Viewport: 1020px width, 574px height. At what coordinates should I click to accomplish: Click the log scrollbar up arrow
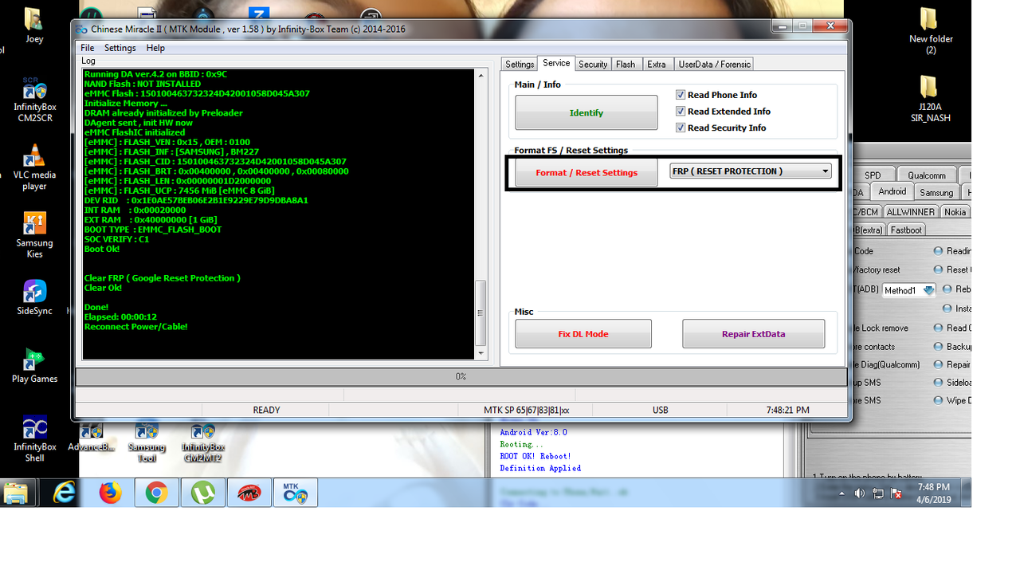tap(481, 75)
